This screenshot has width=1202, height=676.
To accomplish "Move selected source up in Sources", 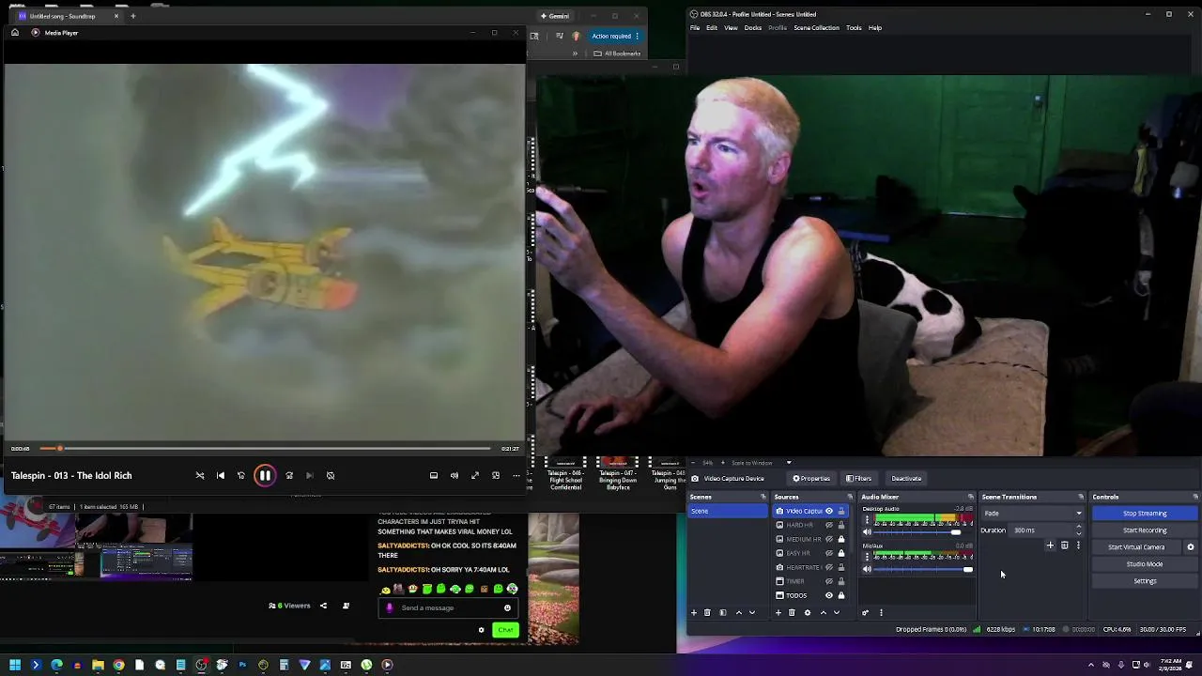I will 824,613.
